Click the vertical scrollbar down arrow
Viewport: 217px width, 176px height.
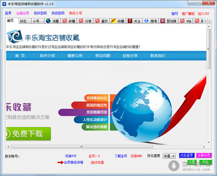(209, 142)
